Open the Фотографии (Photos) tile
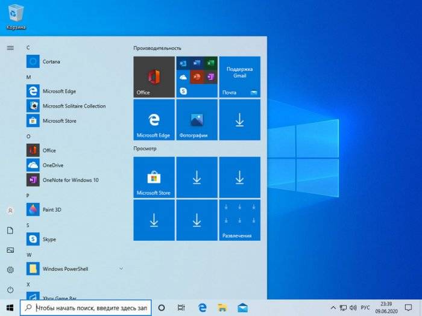 [x=197, y=120]
